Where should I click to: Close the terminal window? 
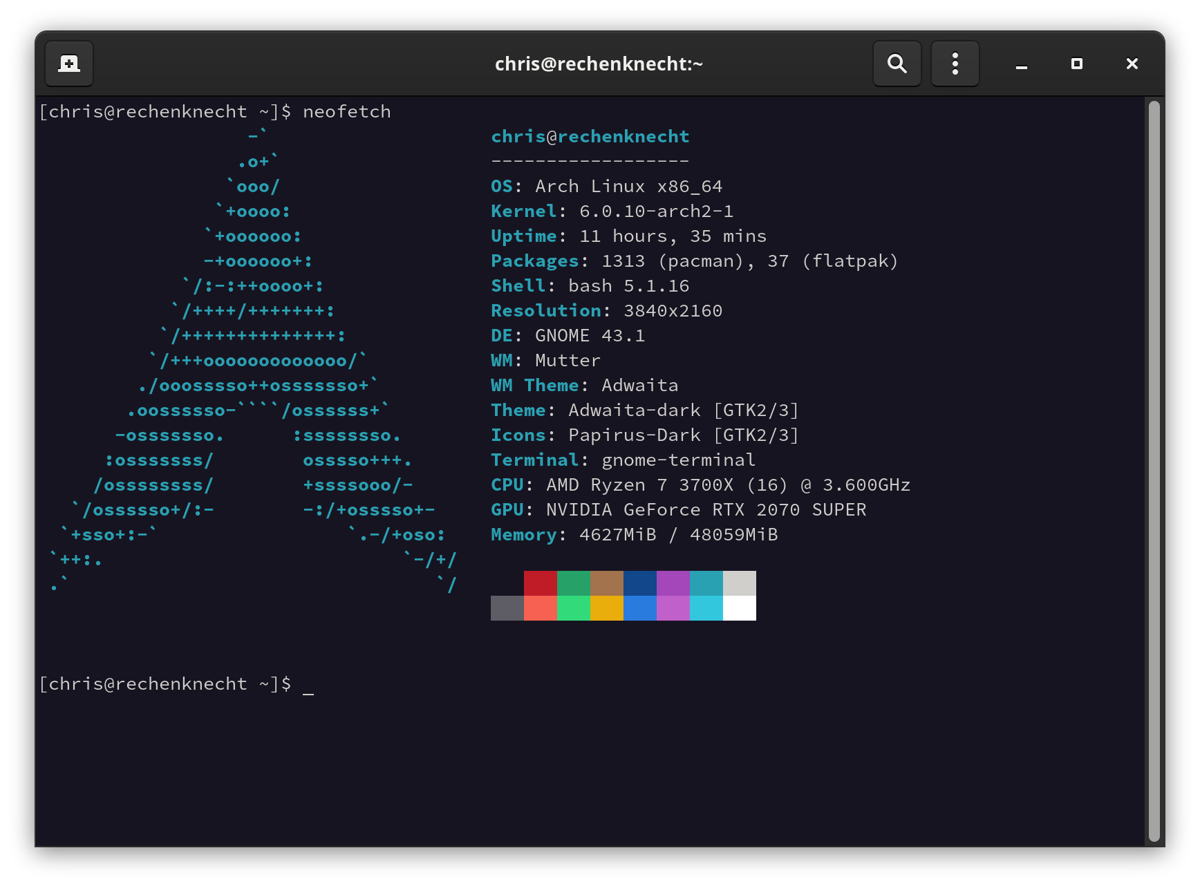1132,64
